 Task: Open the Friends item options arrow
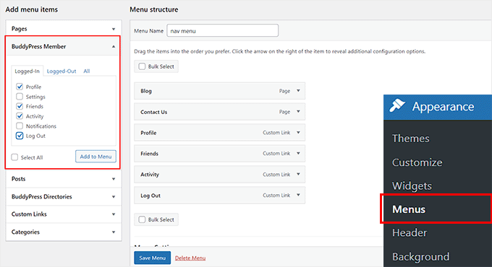point(298,154)
